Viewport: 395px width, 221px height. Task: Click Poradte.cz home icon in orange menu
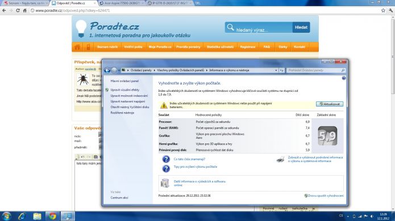pyautogui.click(x=77, y=47)
